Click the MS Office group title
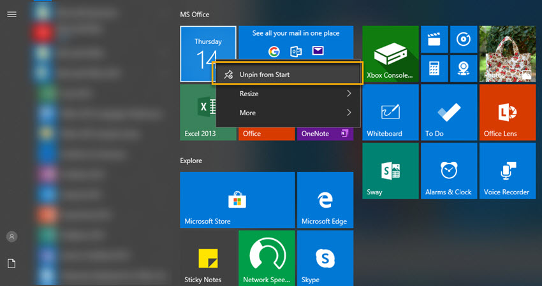Image resolution: width=542 pixels, height=286 pixels. [x=194, y=15]
